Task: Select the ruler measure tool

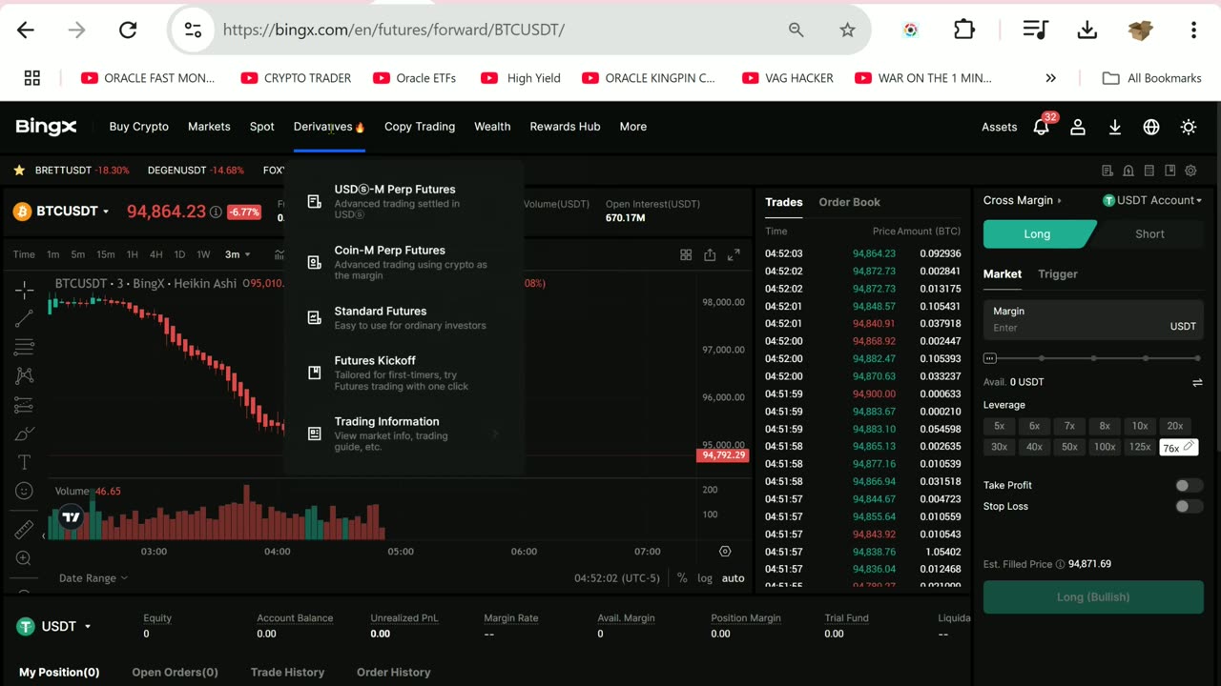Action: coord(25,530)
